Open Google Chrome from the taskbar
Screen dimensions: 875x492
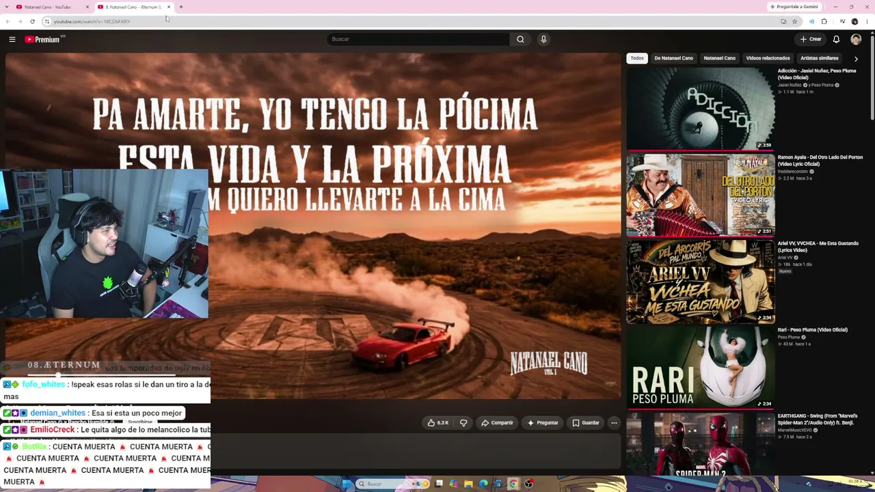[x=513, y=484]
